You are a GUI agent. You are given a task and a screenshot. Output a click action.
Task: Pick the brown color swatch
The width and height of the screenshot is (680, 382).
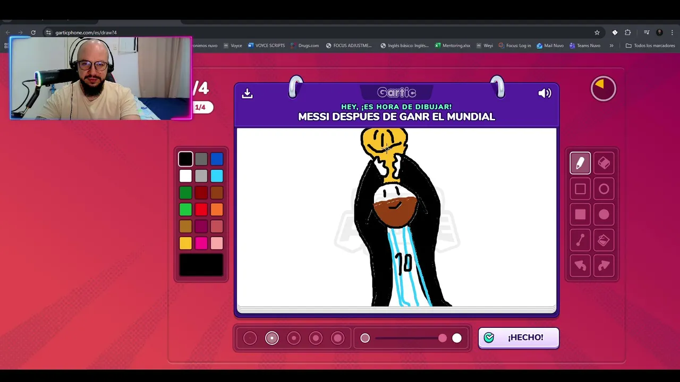click(216, 193)
